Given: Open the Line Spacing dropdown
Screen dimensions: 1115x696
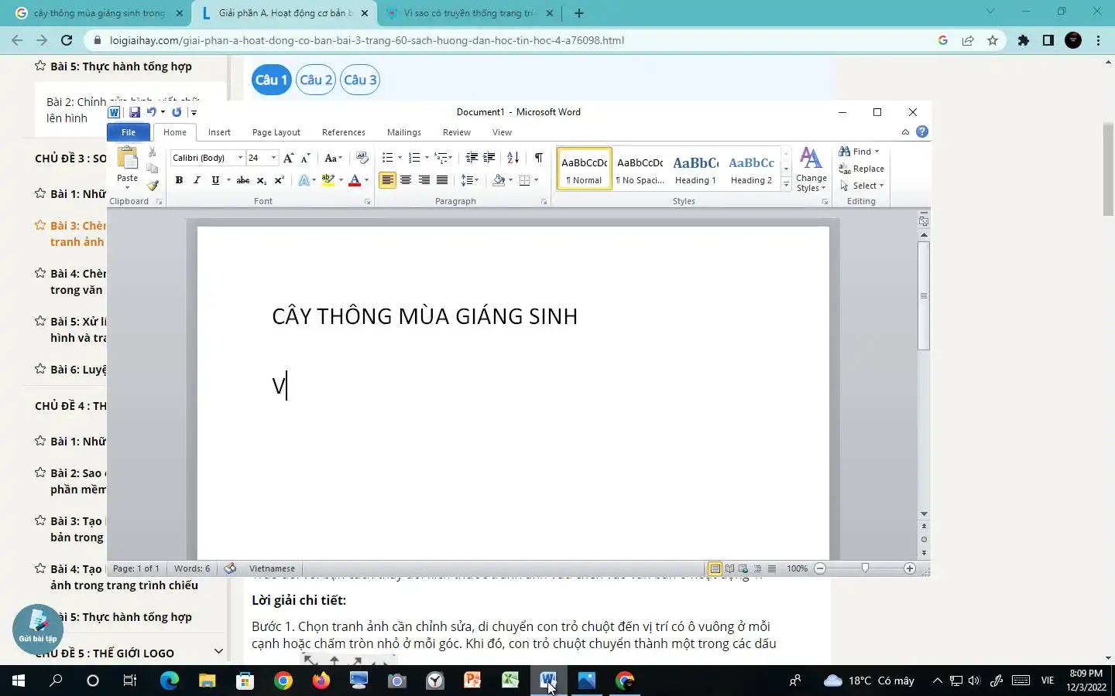Looking at the screenshot, I should [x=470, y=180].
